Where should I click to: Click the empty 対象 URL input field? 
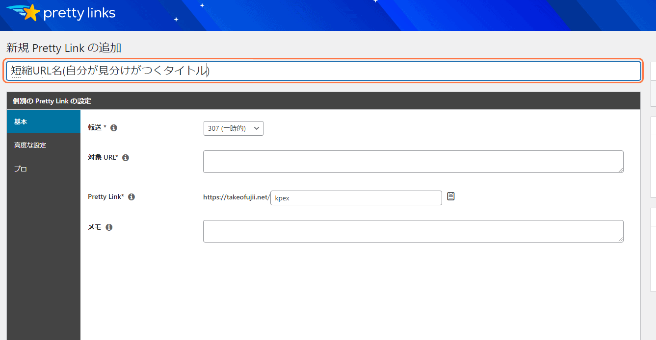[413, 161]
